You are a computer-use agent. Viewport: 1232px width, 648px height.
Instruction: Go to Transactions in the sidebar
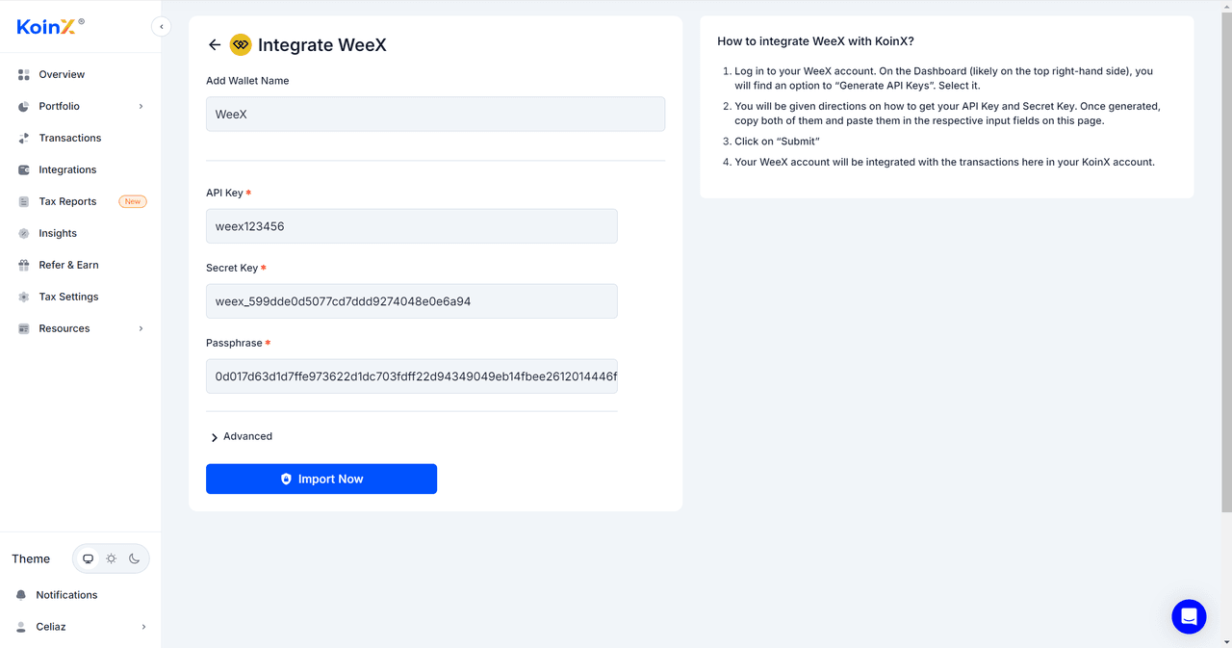[x=69, y=138]
